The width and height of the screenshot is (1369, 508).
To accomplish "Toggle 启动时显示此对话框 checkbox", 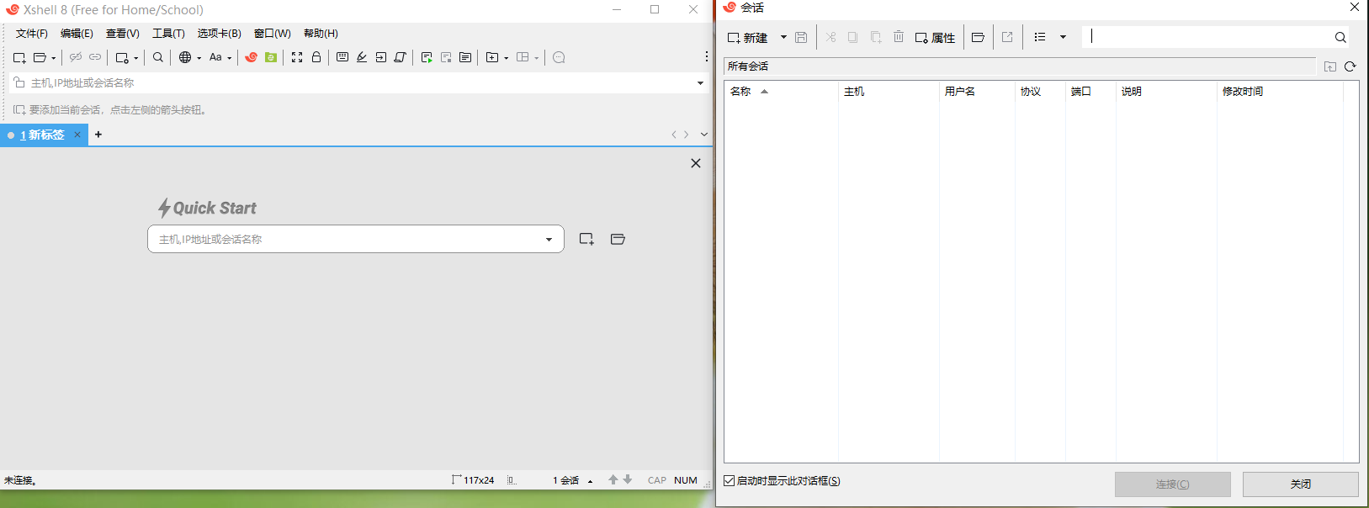I will [730, 481].
